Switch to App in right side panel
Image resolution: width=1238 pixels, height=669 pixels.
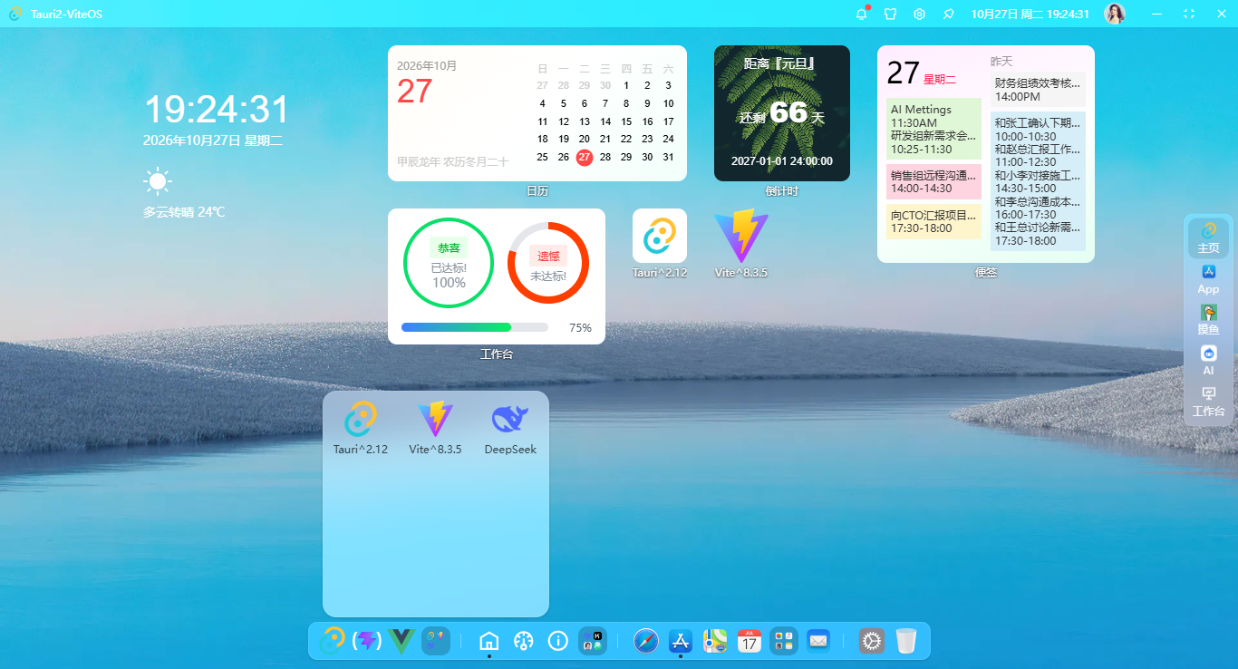click(x=1208, y=279)
